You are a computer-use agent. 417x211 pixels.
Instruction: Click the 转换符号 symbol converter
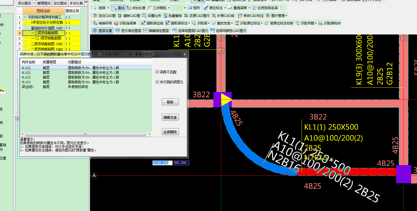103,23
